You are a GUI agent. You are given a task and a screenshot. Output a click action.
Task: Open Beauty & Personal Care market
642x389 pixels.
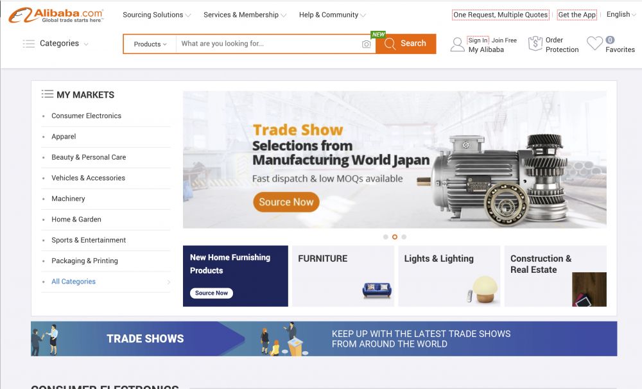pos(89,157)
